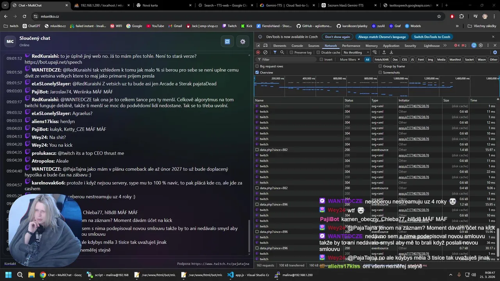Go back in browser history

(x=5, y=16)
